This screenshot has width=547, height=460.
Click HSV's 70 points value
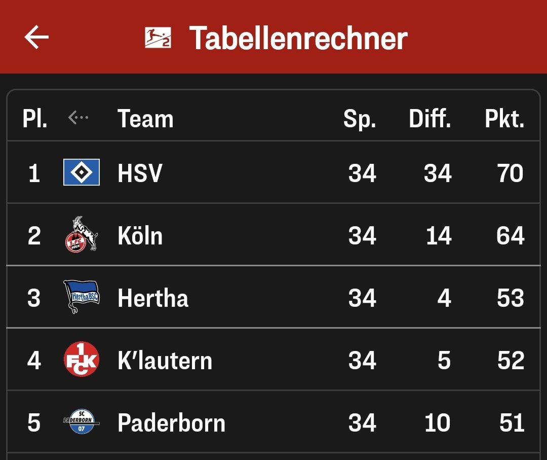tap(511, 173)
